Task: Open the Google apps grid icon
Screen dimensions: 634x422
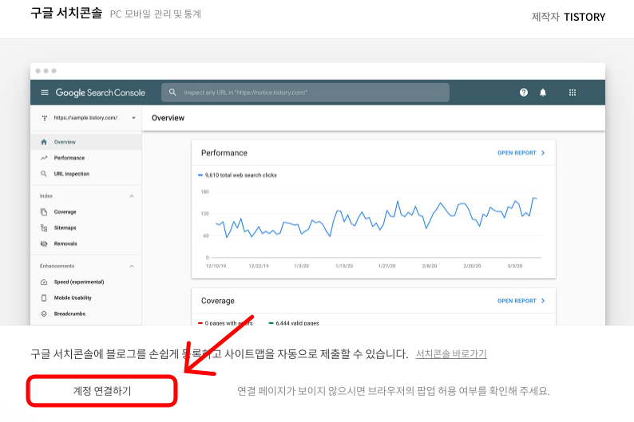Action: point(573,93)
